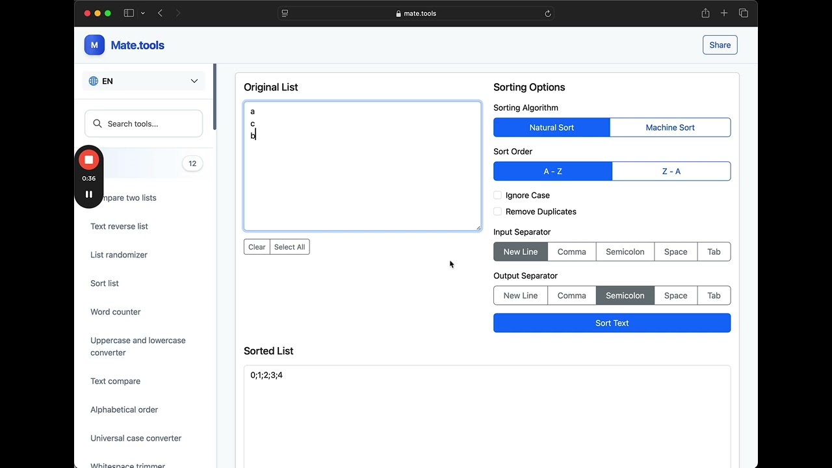
Task: Set Input Separator to Space
Action: click(676, 252)
